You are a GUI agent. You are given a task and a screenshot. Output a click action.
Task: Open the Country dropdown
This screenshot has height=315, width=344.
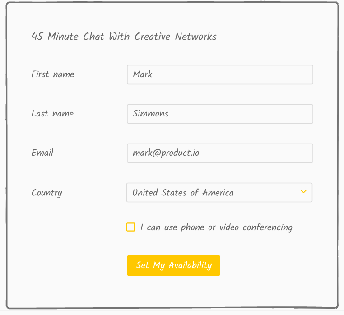(219, 192)
